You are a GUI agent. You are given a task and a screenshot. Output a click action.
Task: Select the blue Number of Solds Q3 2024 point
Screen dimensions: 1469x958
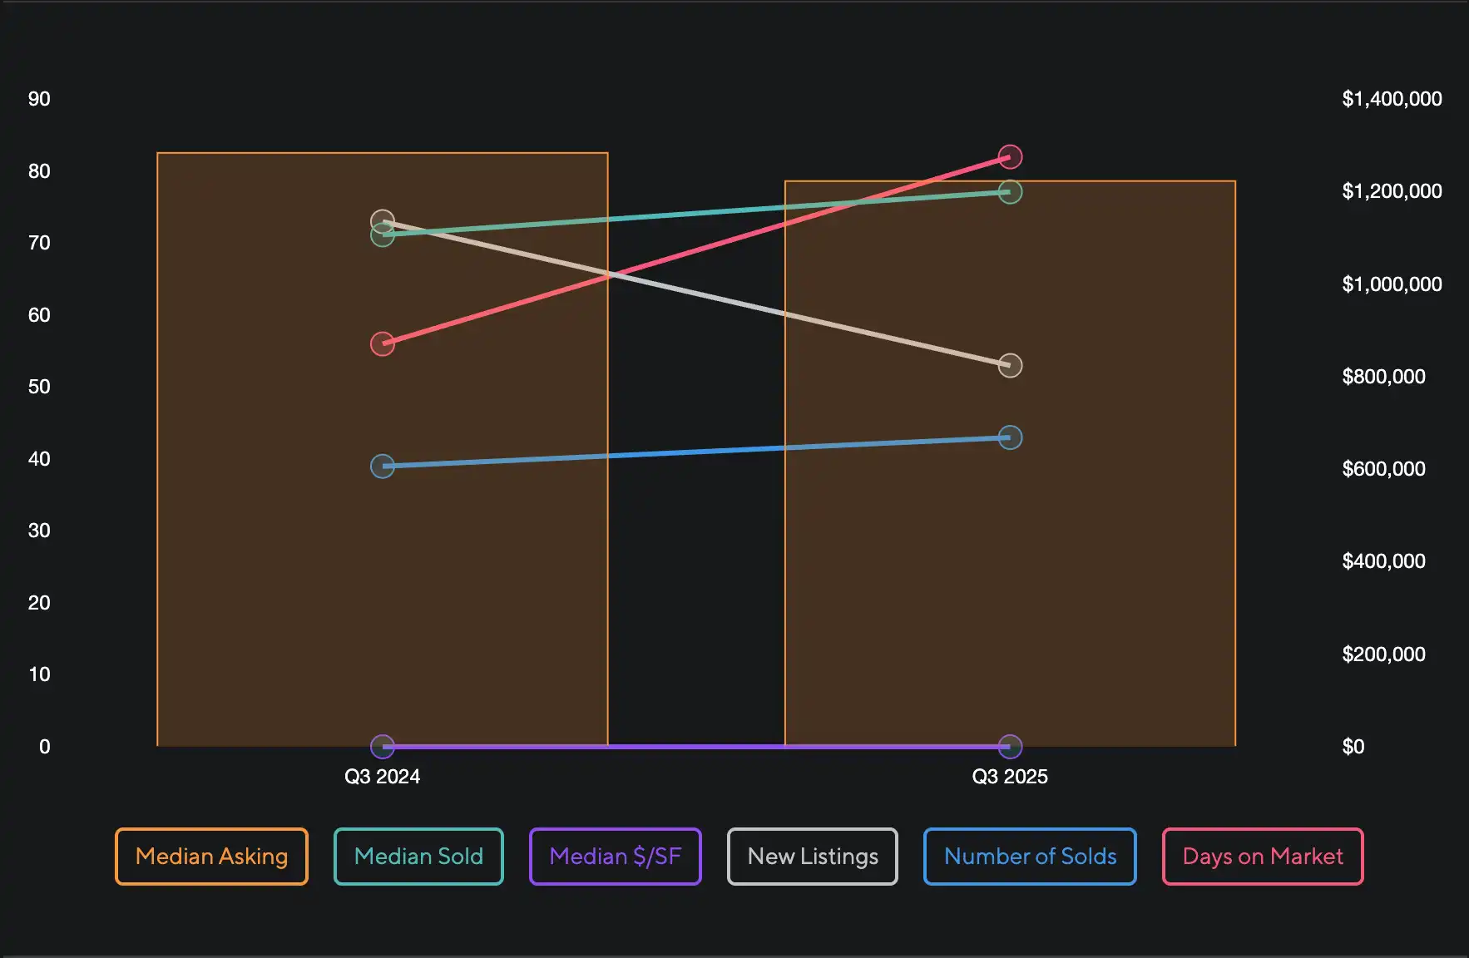pyautogui.click(x=383, y=466)
